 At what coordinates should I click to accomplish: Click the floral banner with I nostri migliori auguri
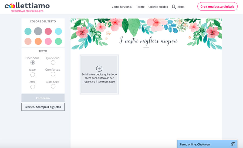(x=146, y=34)
